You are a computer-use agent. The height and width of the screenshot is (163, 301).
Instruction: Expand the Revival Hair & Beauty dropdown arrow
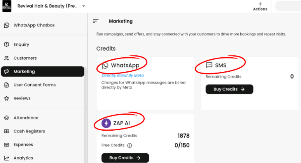(84, 6)
